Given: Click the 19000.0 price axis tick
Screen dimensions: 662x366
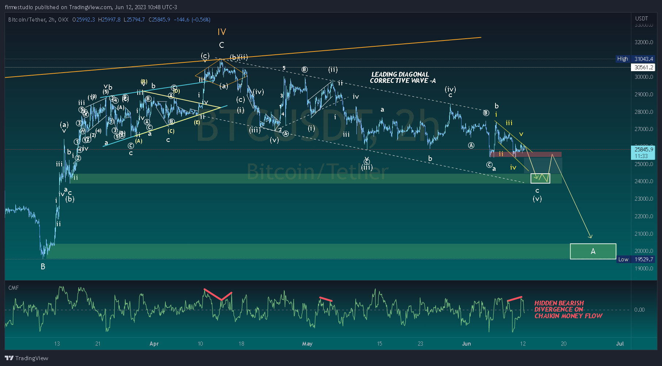Looking at the screenshot, I should coord(644,269).
